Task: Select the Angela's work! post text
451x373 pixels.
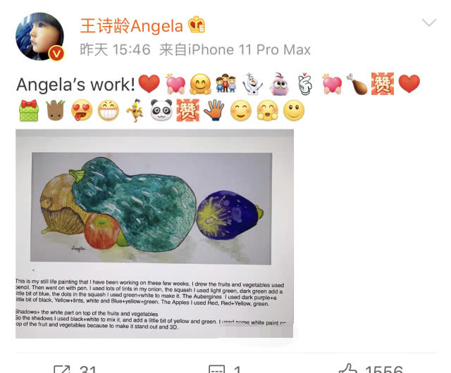Action: (x=75, y=84)
